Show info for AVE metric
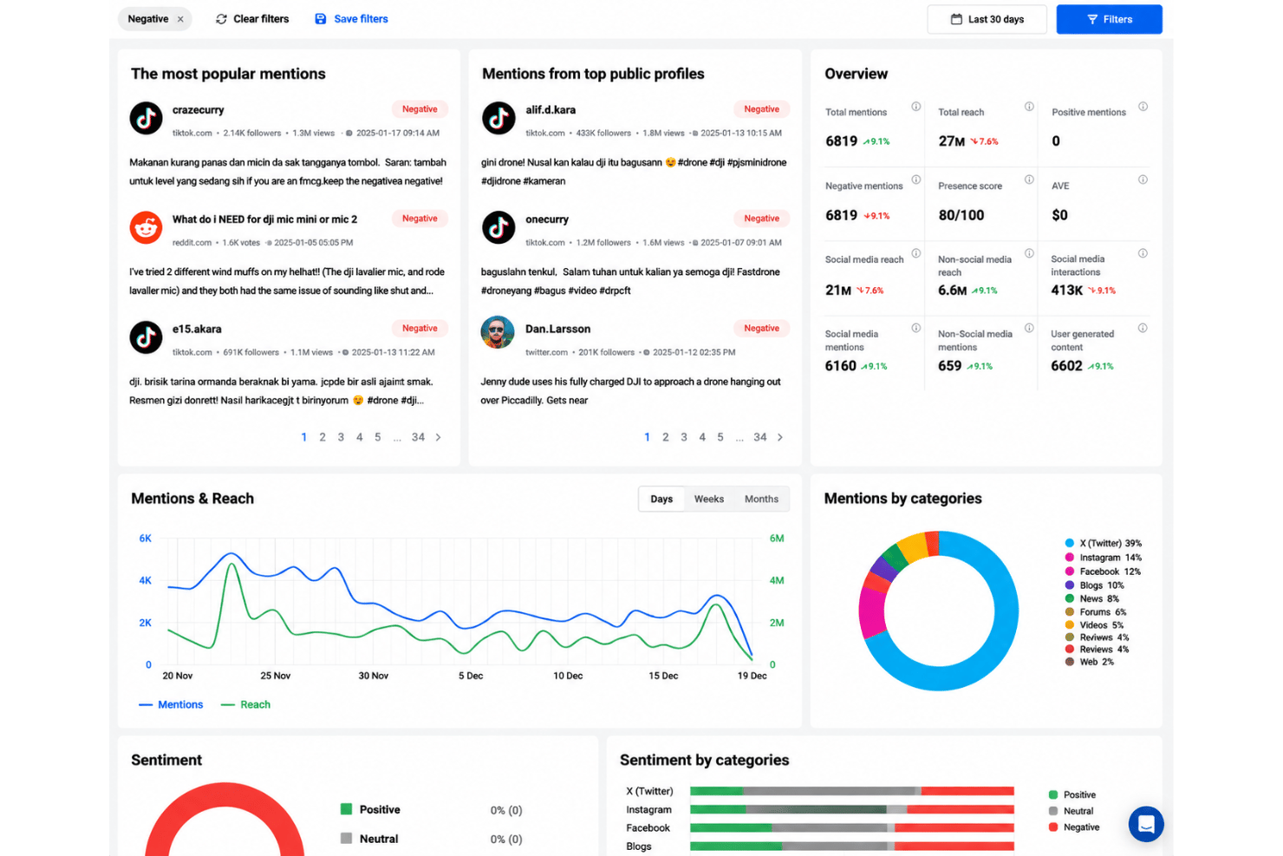1283x856 pixels. 1143,180
